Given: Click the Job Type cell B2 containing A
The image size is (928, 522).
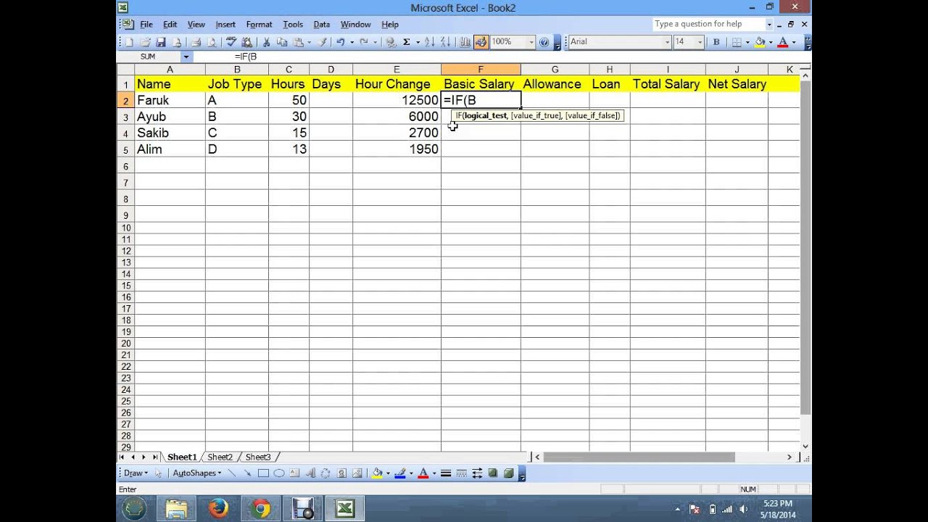Looking at the screenshot, I should 237,100.
